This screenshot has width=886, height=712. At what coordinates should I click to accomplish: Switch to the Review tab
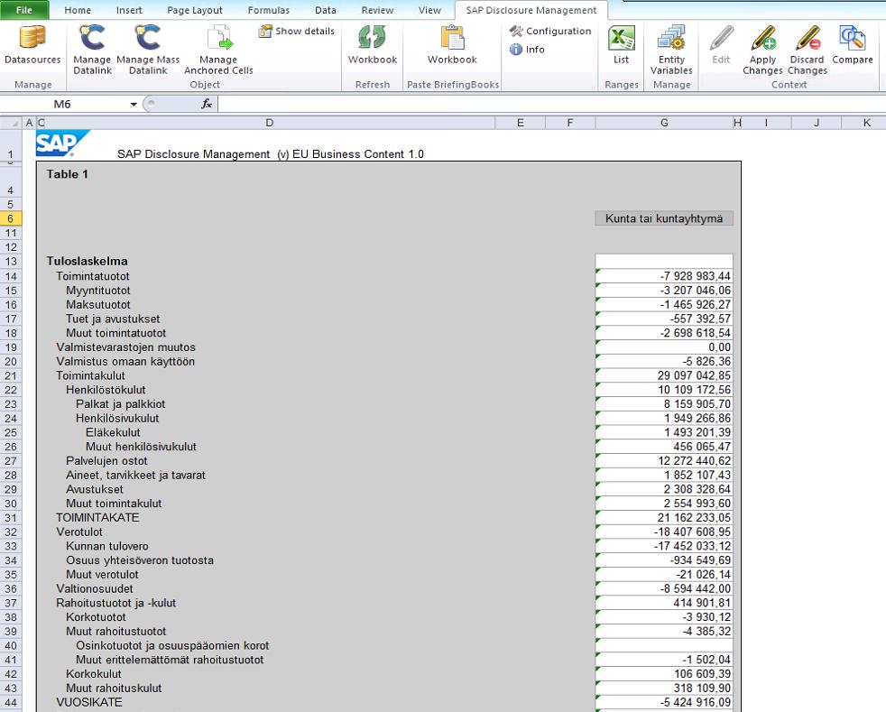point(377,10)
